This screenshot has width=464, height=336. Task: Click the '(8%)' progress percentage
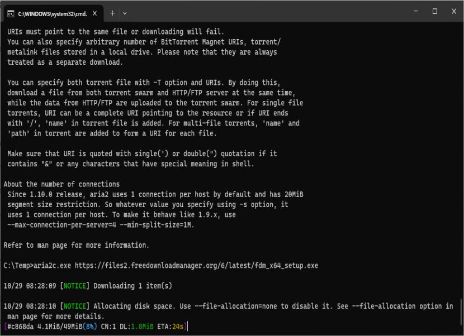[x=90, y=327]
